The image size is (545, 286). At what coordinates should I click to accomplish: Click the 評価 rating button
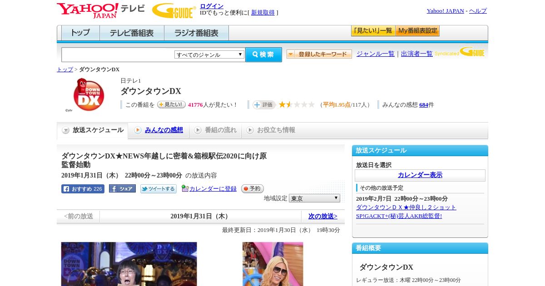264,105
